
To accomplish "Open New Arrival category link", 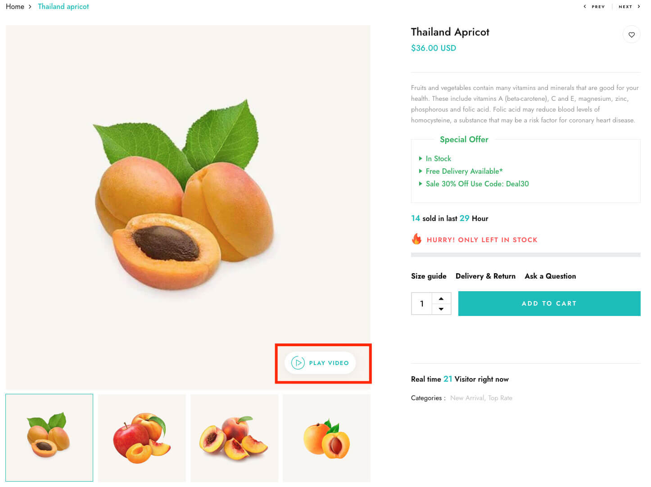I will point(467,398).
